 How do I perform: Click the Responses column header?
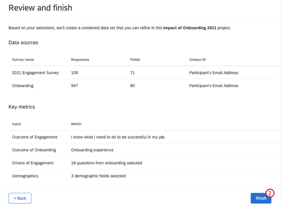80,59
